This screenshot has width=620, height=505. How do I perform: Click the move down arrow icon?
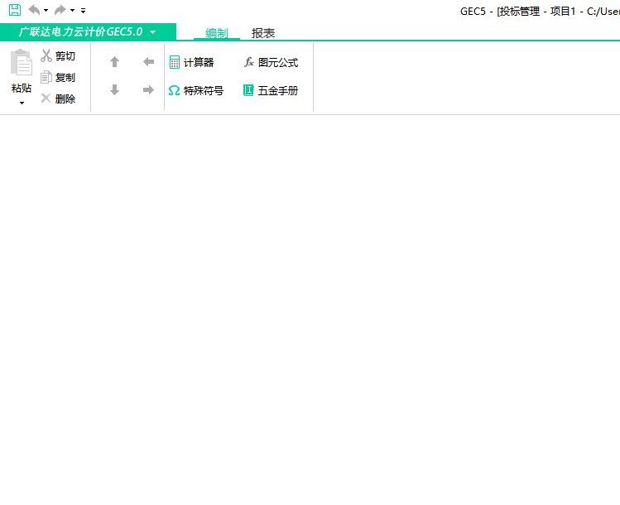(115, 89)
